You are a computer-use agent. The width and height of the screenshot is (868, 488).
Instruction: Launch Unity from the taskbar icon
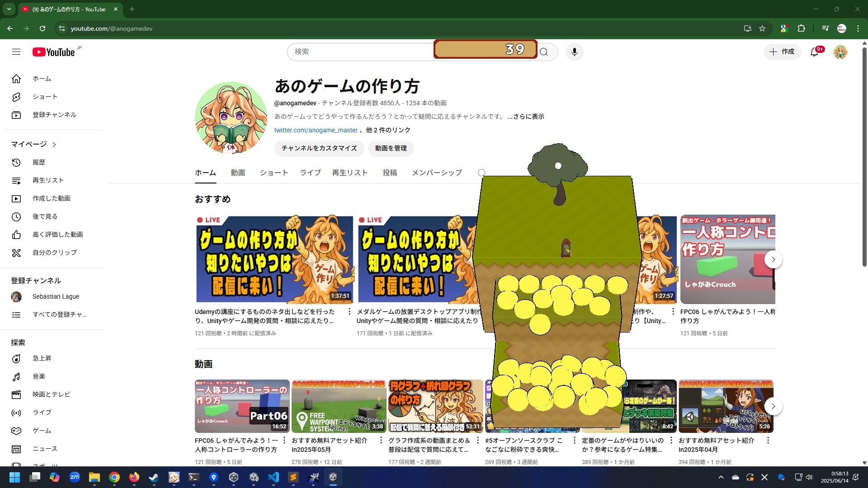(233, 477)
